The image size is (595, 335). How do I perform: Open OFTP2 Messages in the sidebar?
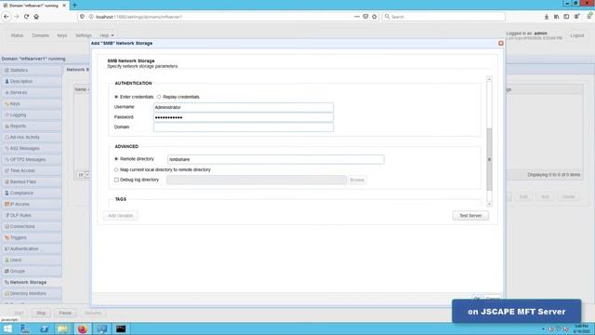click(31, 159)
